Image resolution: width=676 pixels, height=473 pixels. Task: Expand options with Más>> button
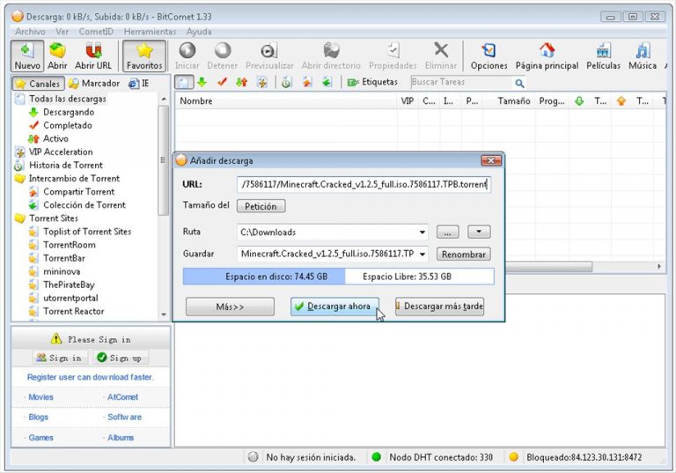[230, 307]
